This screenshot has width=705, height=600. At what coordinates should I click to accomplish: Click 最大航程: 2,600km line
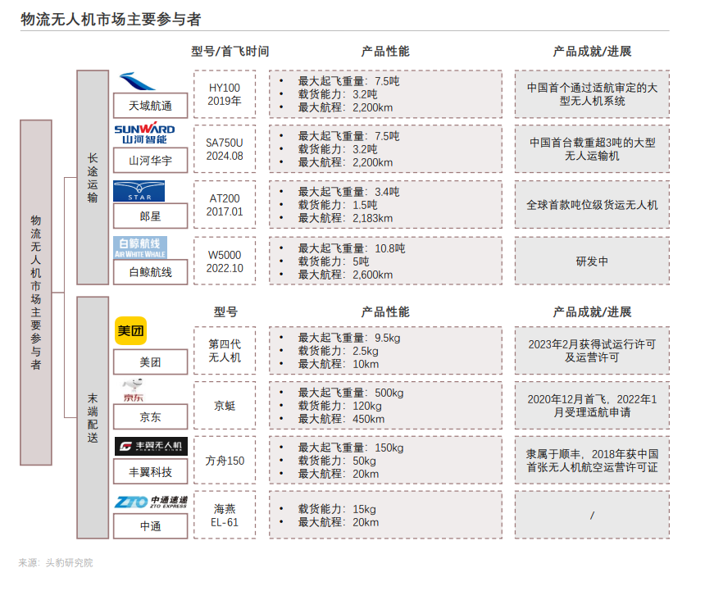[345, 275]
